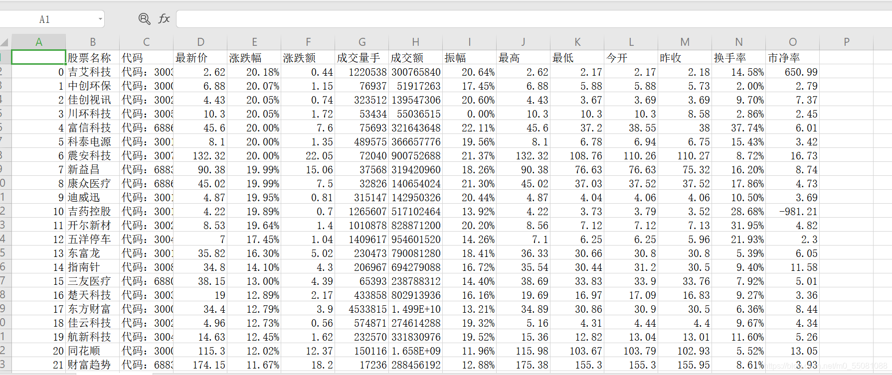Screen dimensions: 892x375
Task: Select the 换手率 value 37.74%
Action: pos(739,127)
